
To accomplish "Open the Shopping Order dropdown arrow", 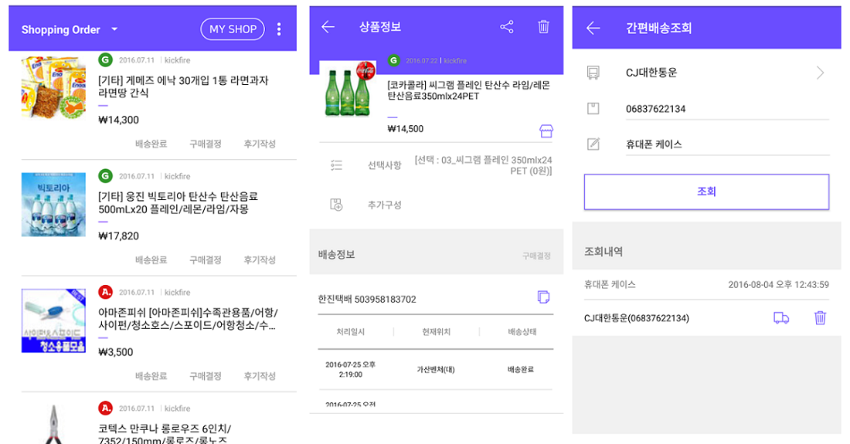I will [x=114, y=29].
